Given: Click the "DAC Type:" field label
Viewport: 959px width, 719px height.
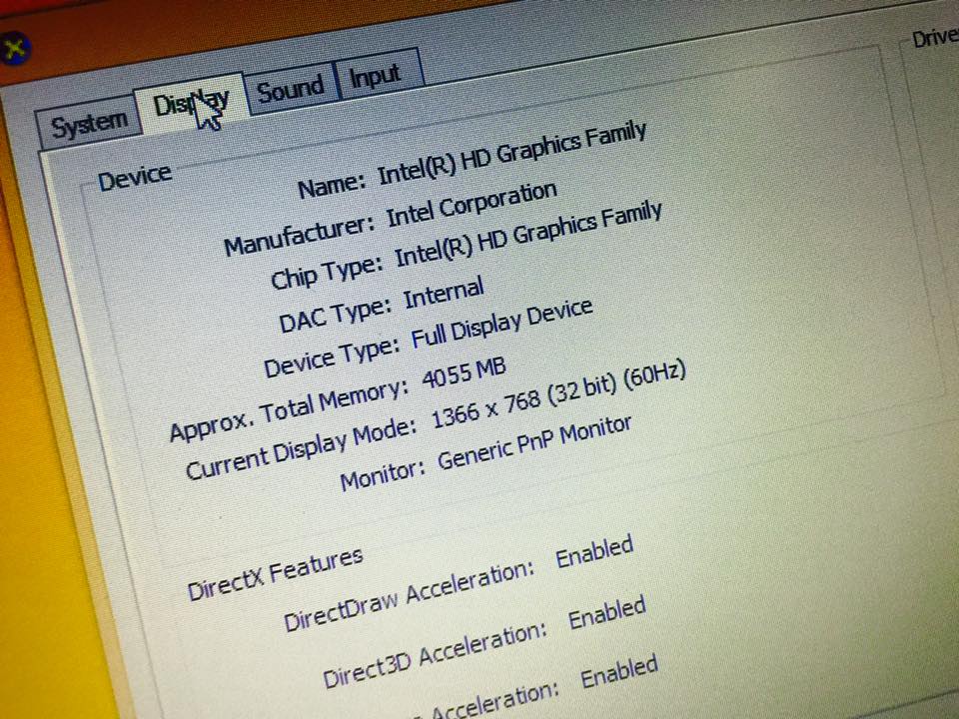Looking at the screenshot, I should point(336,315).
